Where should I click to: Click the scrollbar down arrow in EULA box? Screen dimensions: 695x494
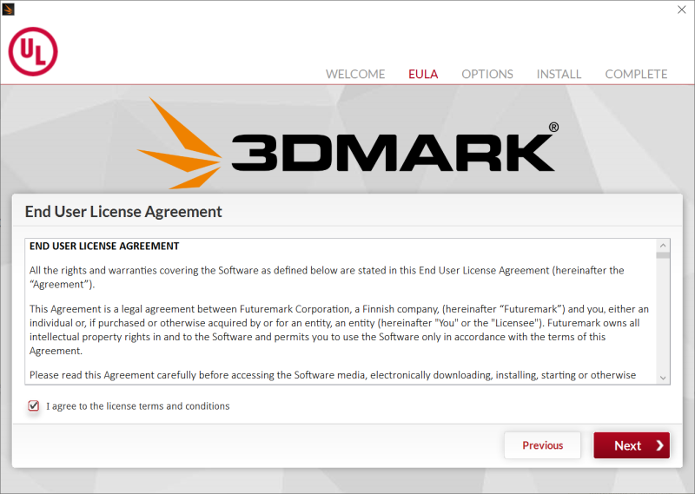coord(663,378)
